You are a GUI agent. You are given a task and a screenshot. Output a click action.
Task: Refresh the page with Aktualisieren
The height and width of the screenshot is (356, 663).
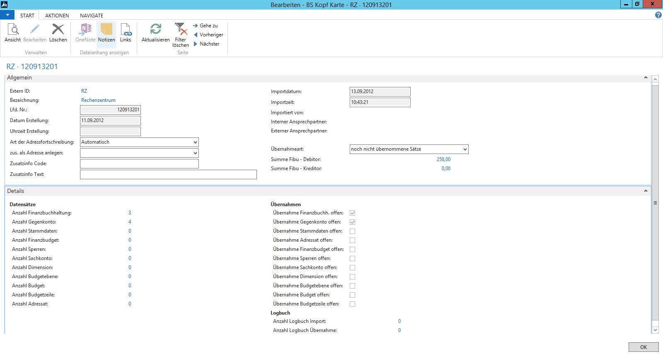click(x=155, y=33)
